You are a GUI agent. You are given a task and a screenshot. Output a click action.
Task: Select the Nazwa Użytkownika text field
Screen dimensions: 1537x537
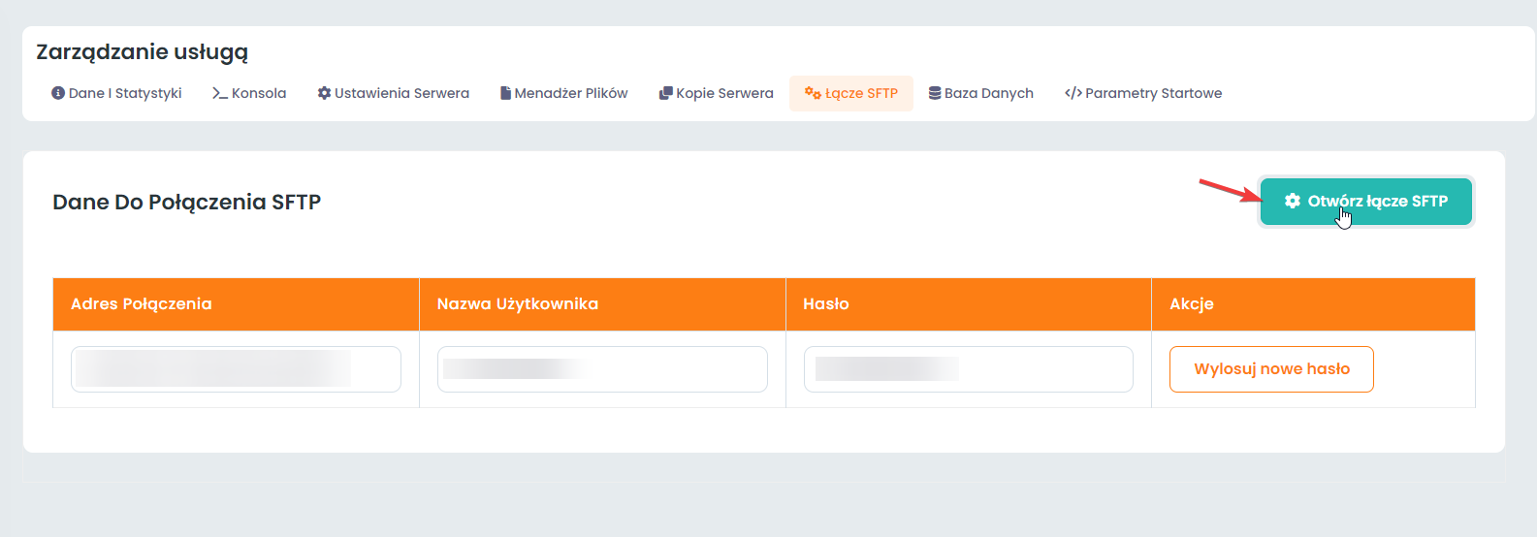tap(602, 369)
